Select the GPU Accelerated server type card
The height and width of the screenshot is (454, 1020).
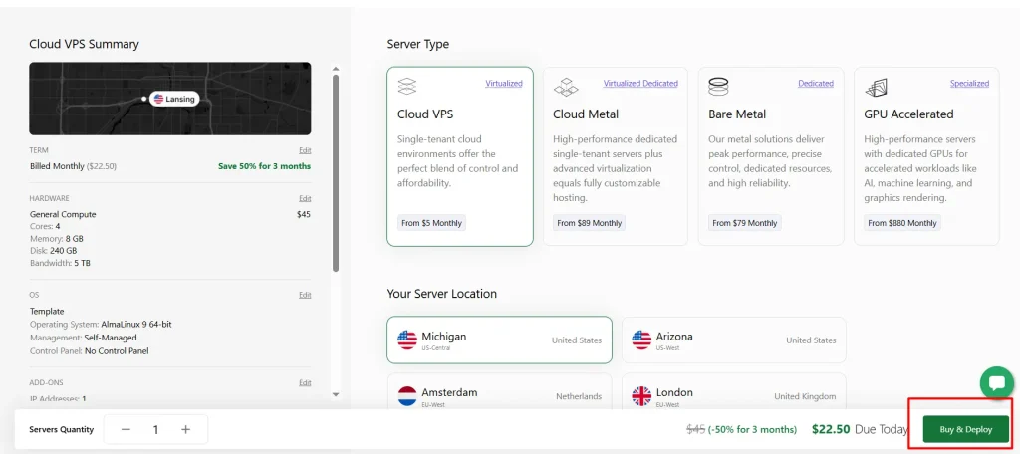(x=926, y=156)
